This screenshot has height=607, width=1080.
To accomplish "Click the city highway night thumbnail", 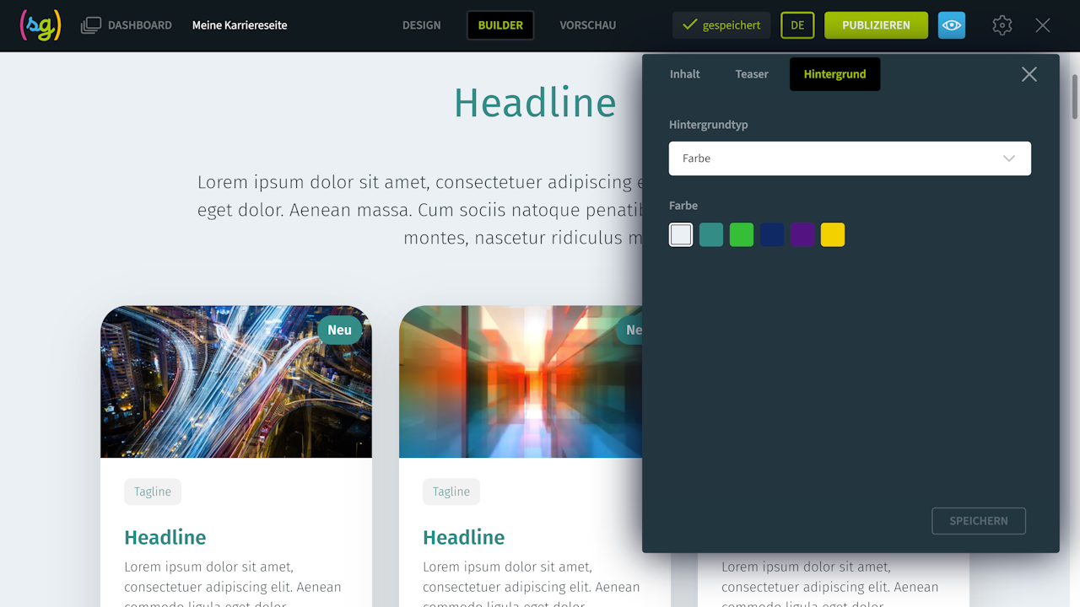I will (x=236, y=382).
